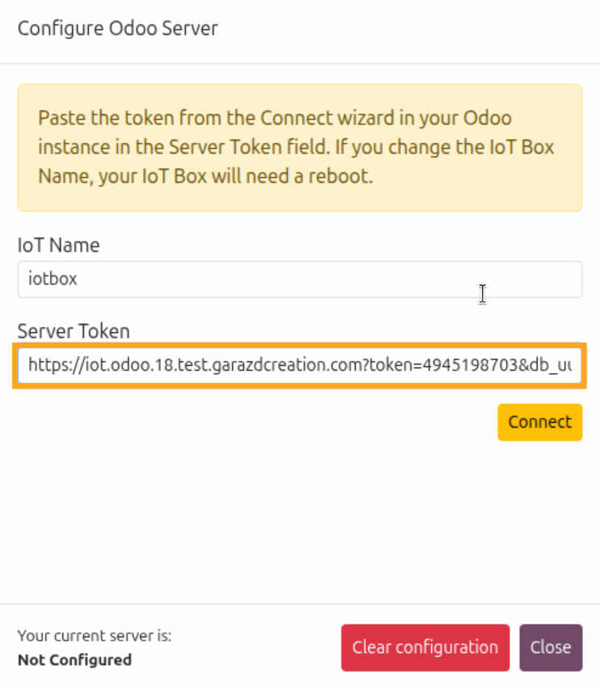
Task: Click the 'IoT Name' field label
Action: click(59, 245)
